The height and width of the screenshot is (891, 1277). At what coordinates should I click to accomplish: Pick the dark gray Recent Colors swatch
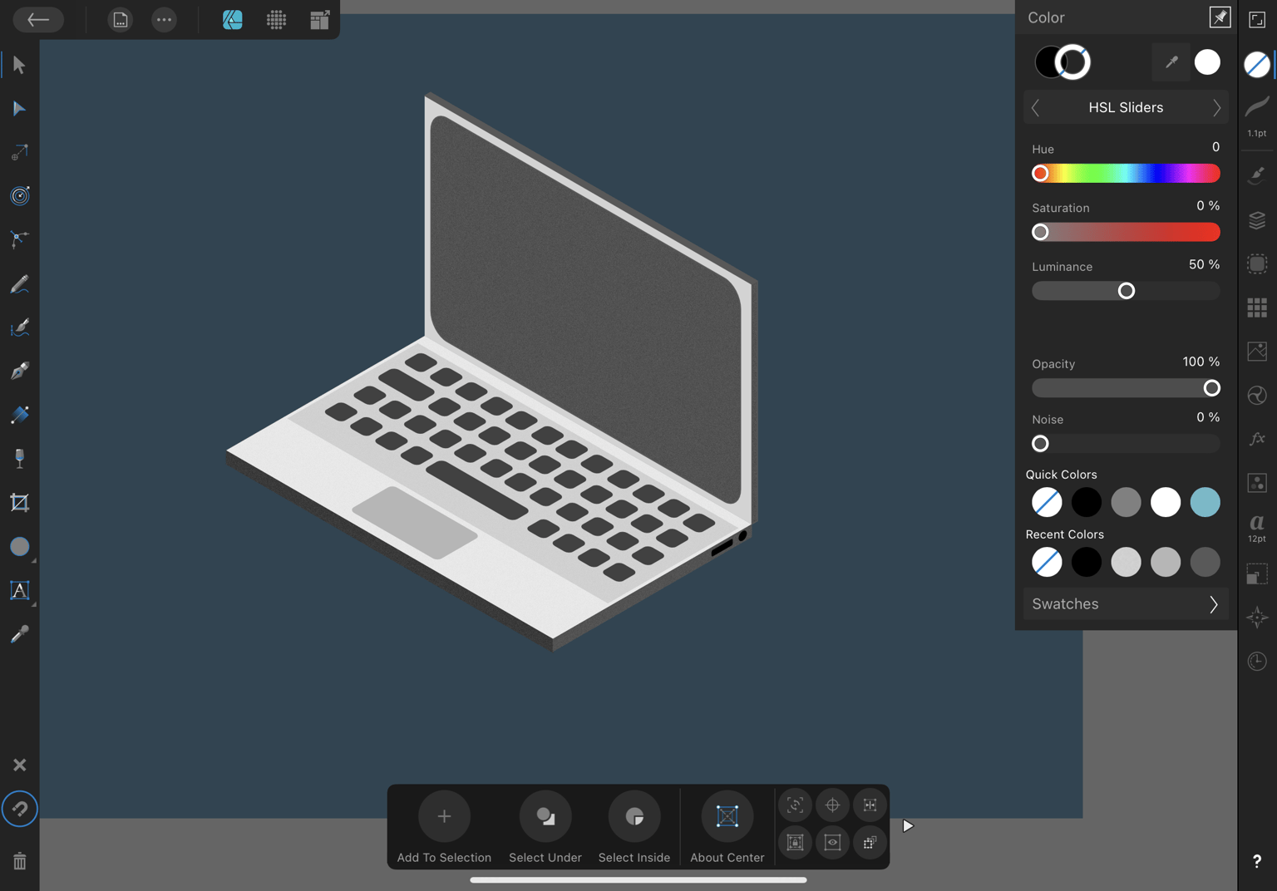coord(1206,562)
